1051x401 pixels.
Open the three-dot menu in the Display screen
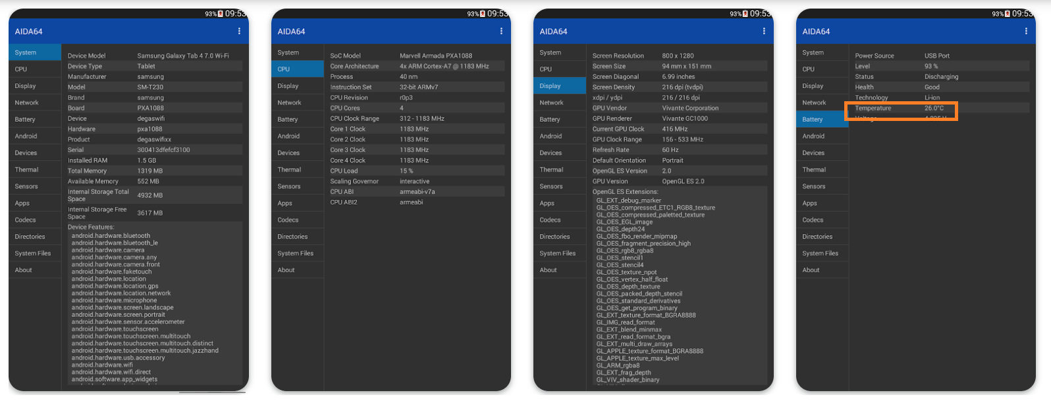click(x=764, y=31)
